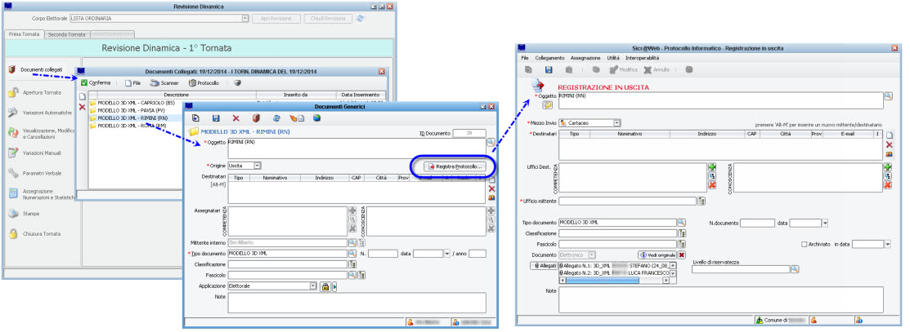
Task: Click Scanner in Documenti Collegati toolbar
Action: tap(165, 83)
